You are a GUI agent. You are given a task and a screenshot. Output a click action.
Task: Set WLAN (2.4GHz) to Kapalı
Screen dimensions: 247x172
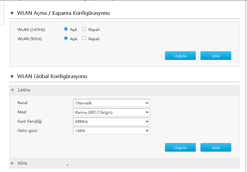point(84,29)
